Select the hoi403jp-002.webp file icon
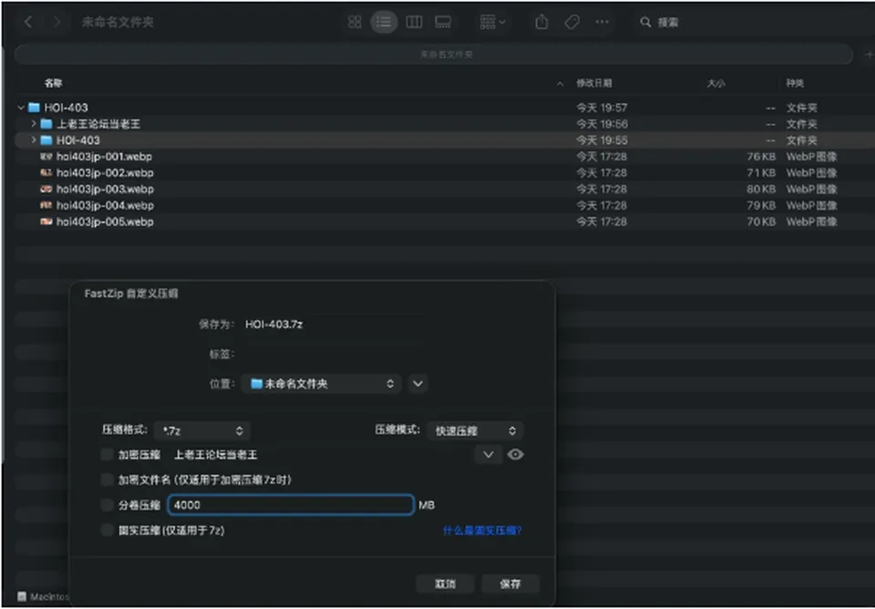 click(46, 173)
